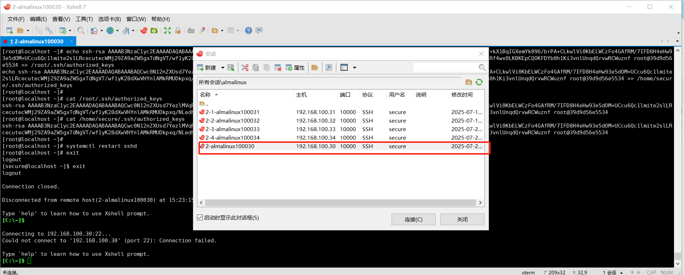Click the save-as icon beside 新建
Viewport: 684px width, 275px height.
[231, 68]
